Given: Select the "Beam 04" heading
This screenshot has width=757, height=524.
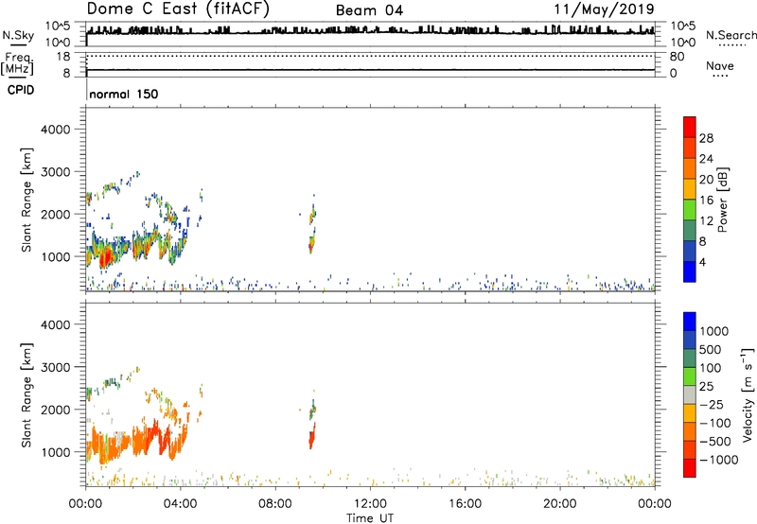Looking at the screenshot, I should click(x=369, y=10).
